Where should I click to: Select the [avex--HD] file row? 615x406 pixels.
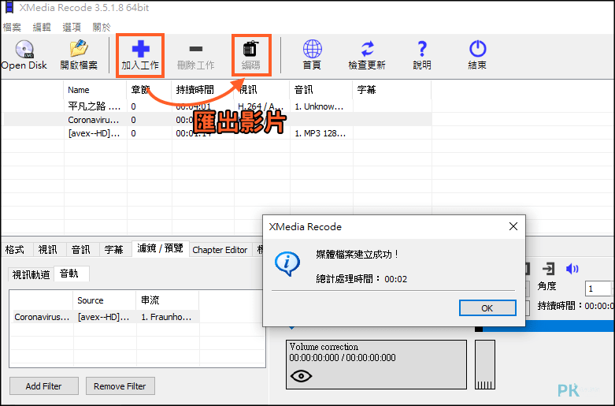pyautogui.click(x=217, y=133)
